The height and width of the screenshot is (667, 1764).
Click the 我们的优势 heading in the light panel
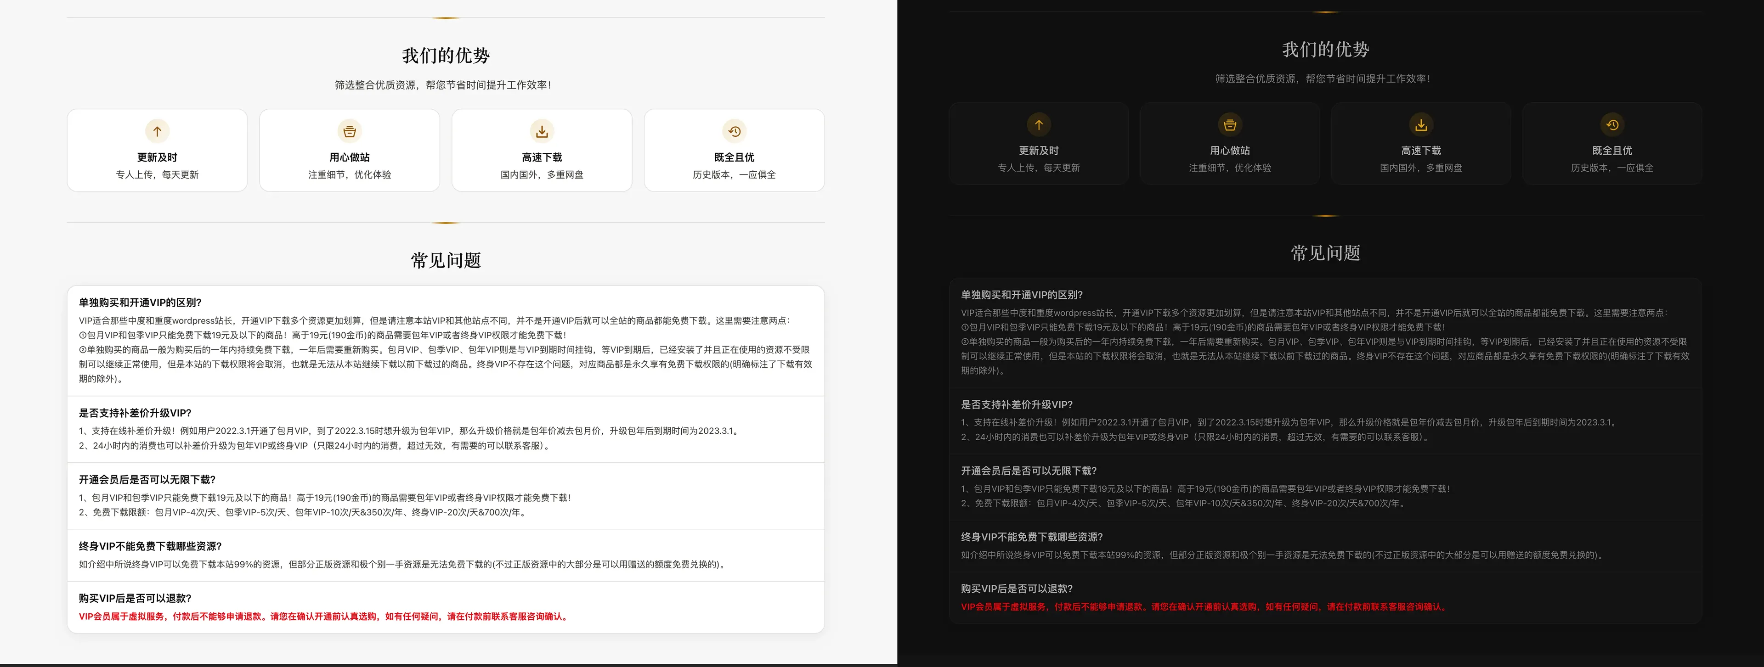[446, 56]
